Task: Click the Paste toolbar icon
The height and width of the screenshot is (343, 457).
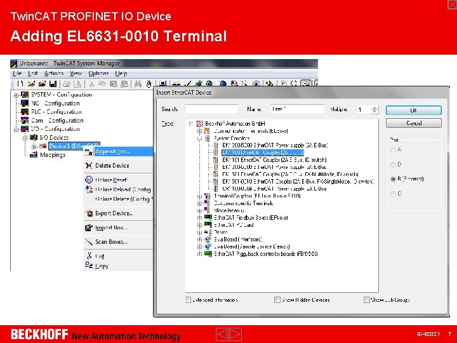Action: click(x=114, y=84)
